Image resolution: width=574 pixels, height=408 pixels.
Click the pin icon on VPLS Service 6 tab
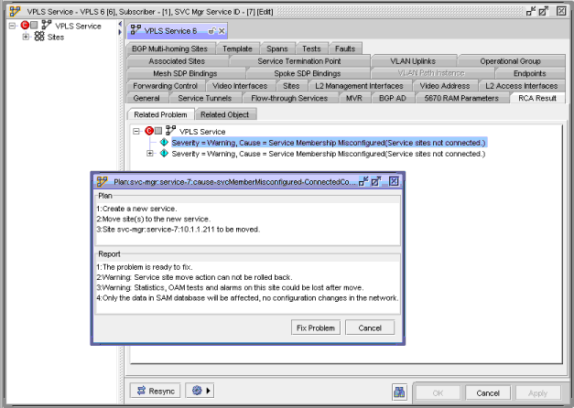click(x=211, y=31)
